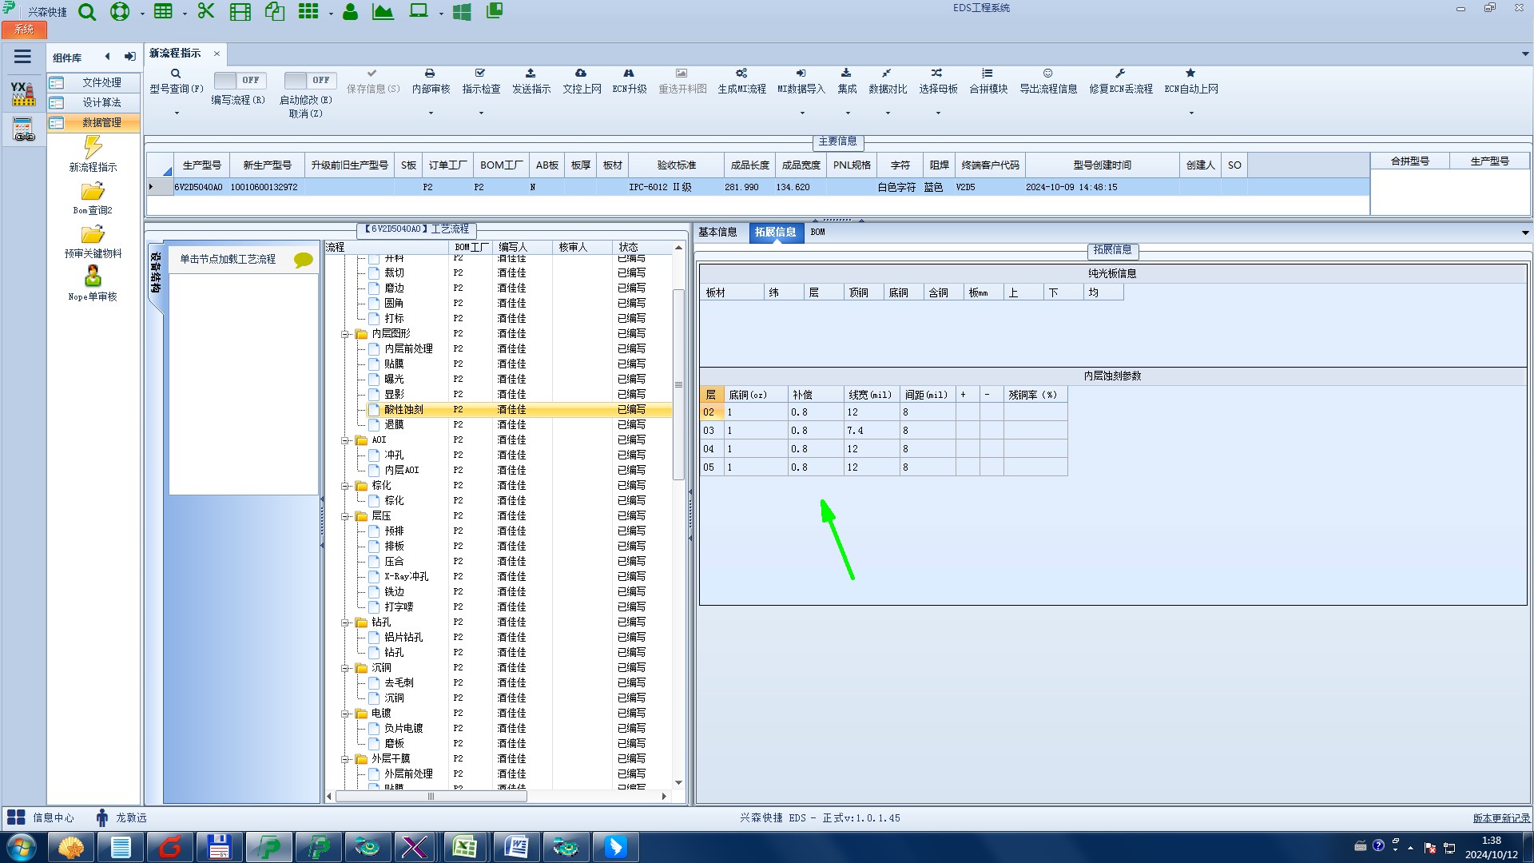Collapse the 层压 tree folder
This screenshot has height=863, width=1534.
pyautogui.click(x=345, y=516)
